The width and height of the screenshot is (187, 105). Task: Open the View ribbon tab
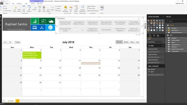pos(13,3)
